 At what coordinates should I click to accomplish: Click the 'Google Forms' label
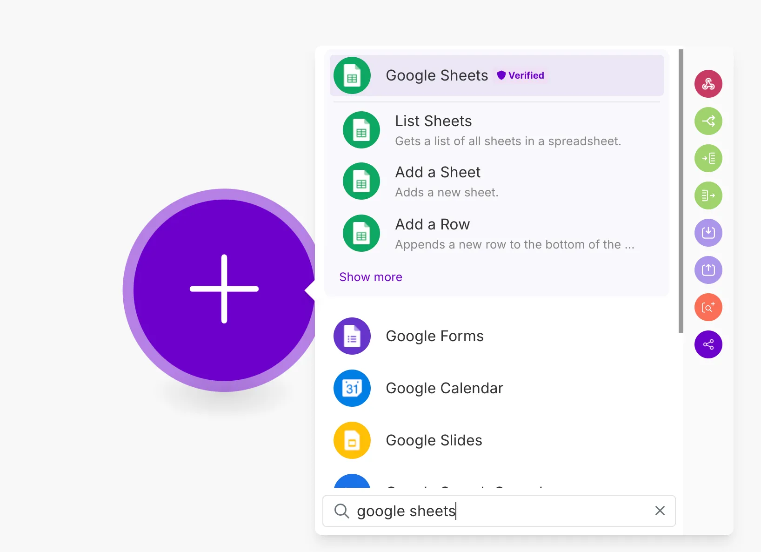(x=434, y=336)
